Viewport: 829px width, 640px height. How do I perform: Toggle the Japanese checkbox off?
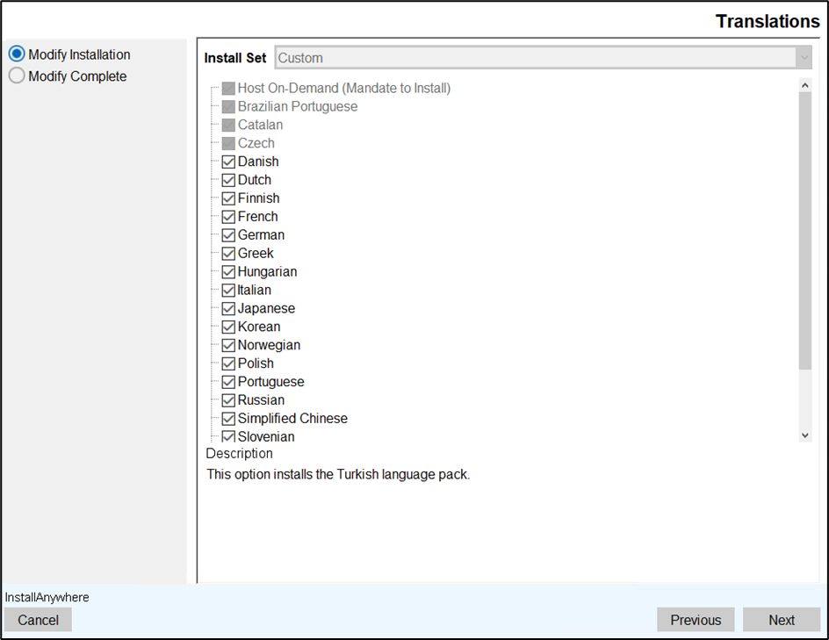point(228,309)
